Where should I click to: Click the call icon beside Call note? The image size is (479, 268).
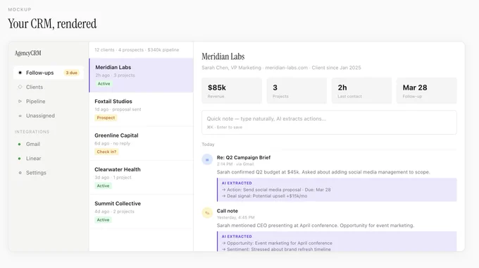[207, 213]
